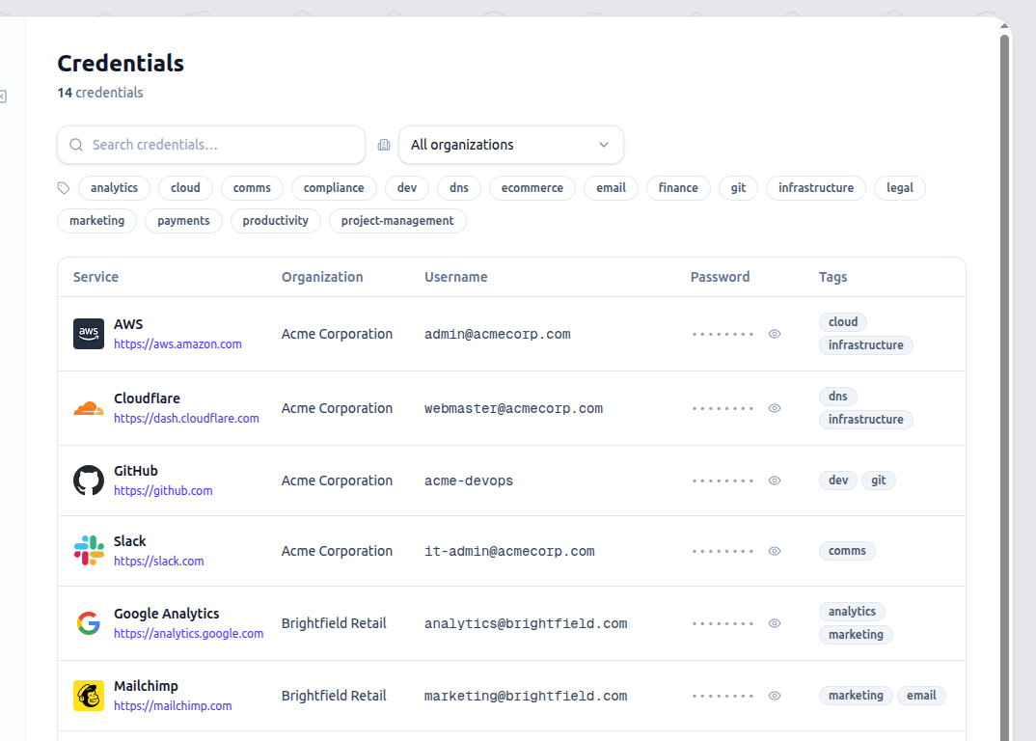Click the vertical scrollbar on the right
1036x741 pixels.
coord(1005,386)
